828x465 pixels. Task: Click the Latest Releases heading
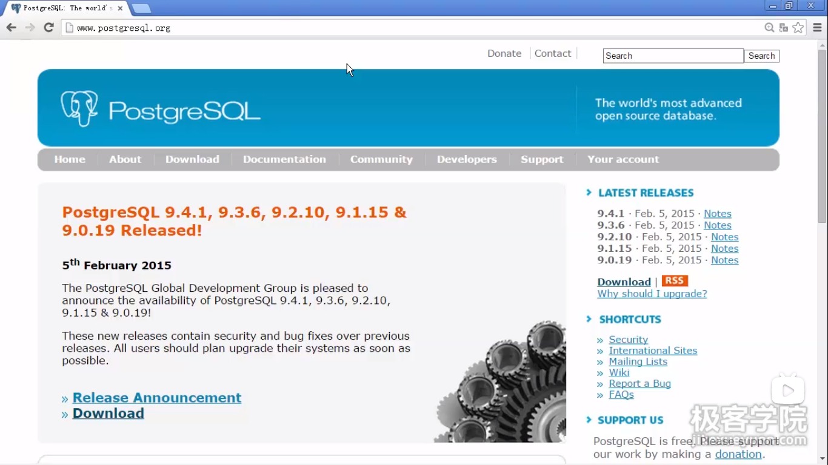click(646, 193)
